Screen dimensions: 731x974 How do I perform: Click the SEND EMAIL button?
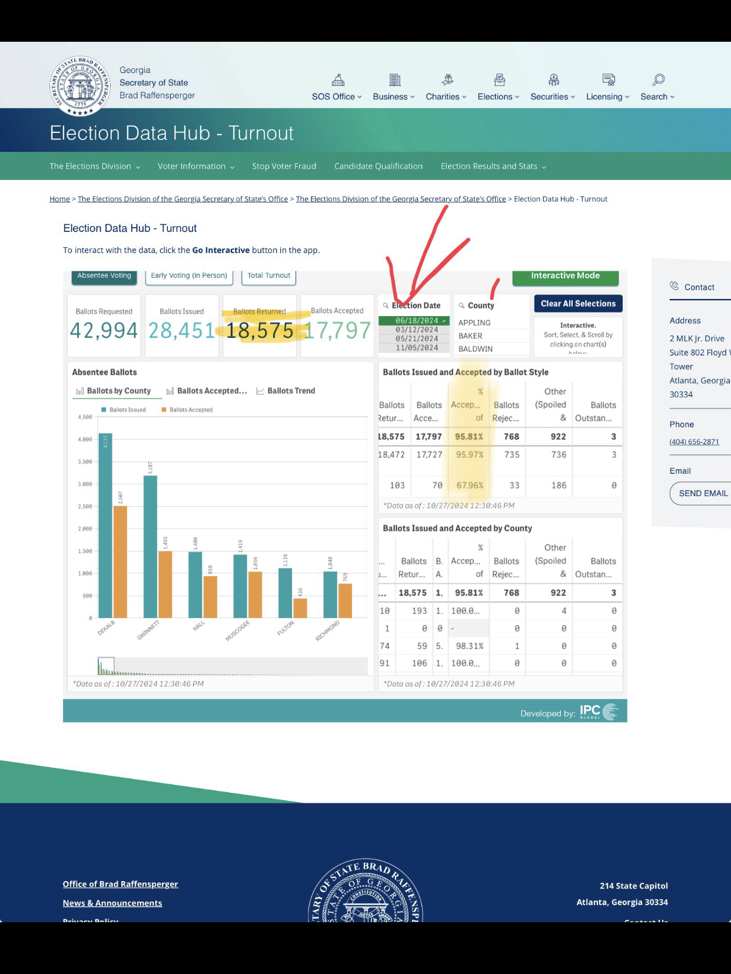700,493
